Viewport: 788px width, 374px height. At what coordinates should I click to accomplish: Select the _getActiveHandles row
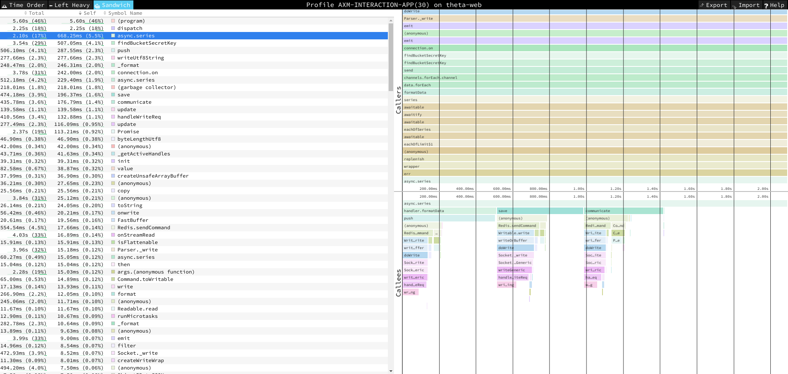click(194, 154)
